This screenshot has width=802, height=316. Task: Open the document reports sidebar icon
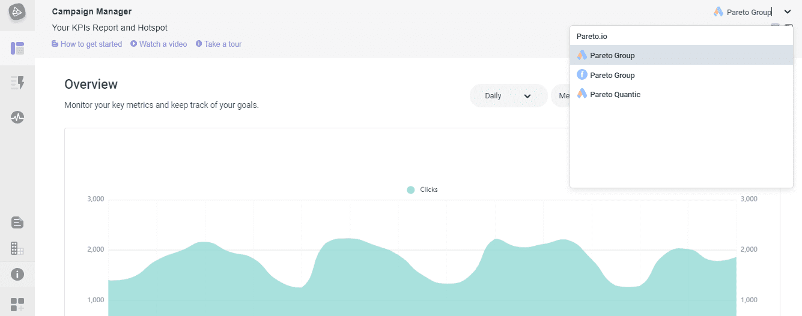pyautogui.click(x=17, y=223)
